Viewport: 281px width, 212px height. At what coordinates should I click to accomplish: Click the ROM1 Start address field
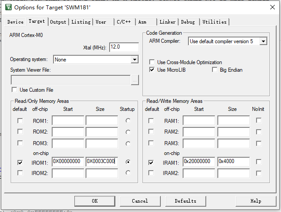(68, 120)
